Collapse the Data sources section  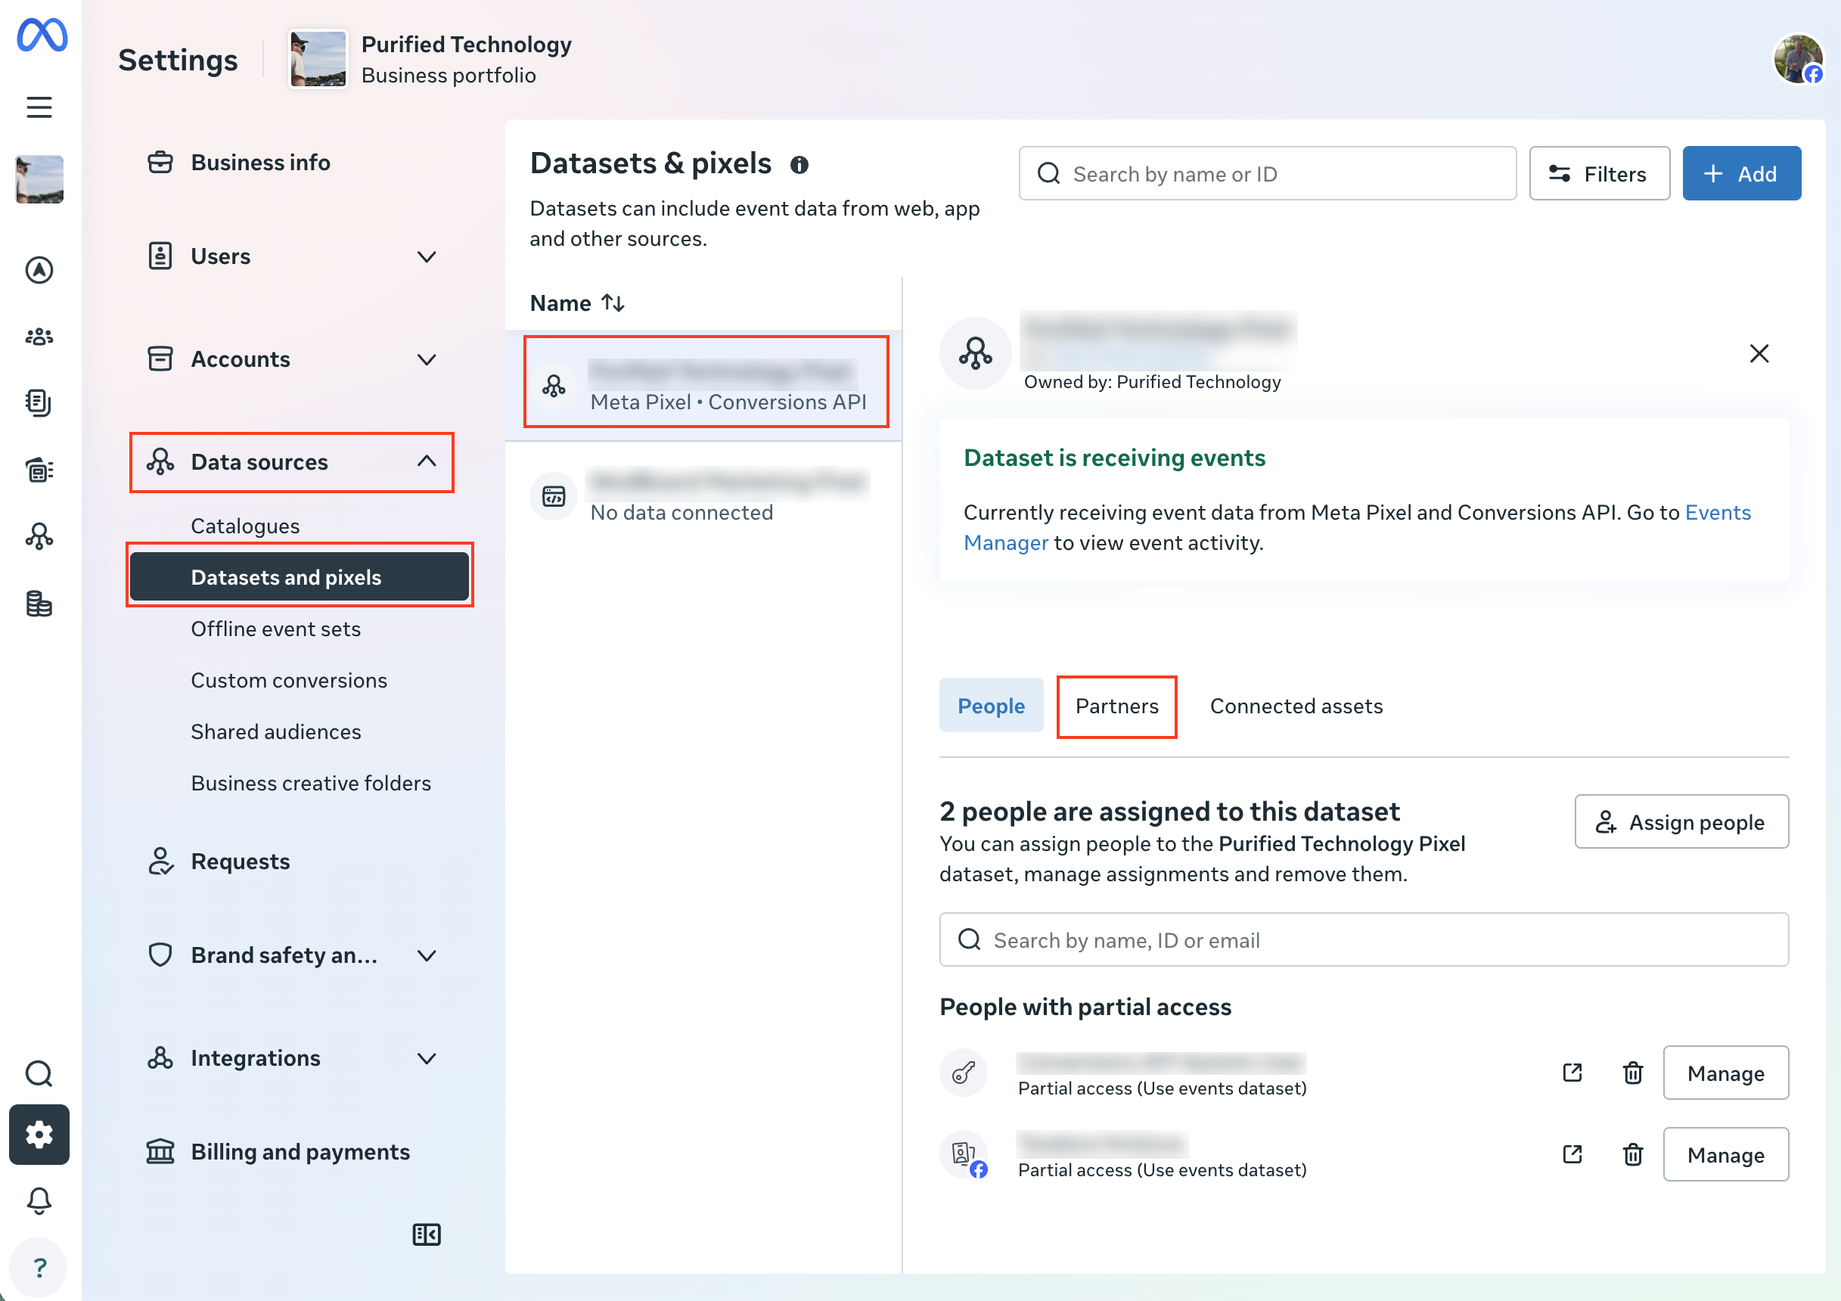coord(292,462)
